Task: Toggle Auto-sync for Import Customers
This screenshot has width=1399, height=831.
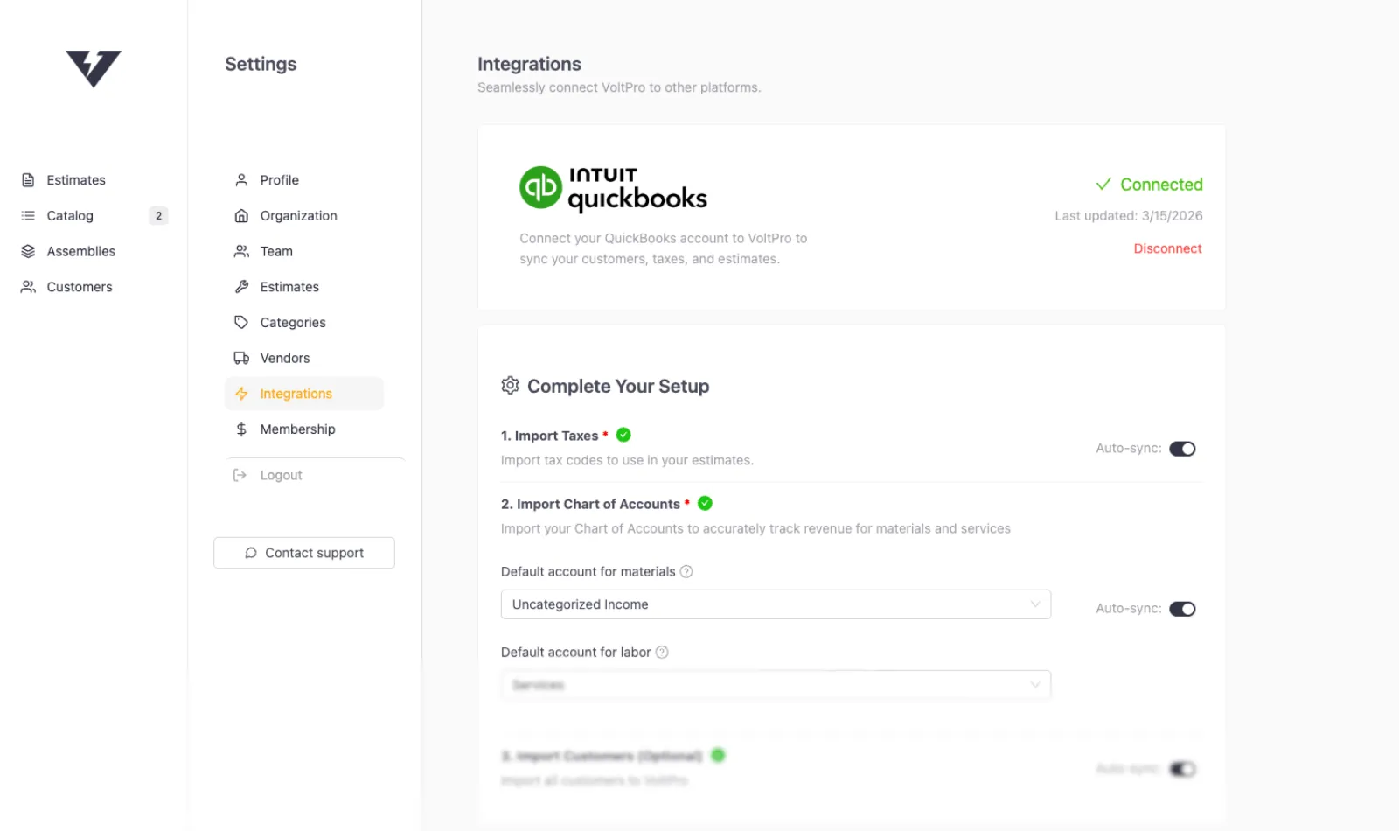Action: coord(1183,769)
